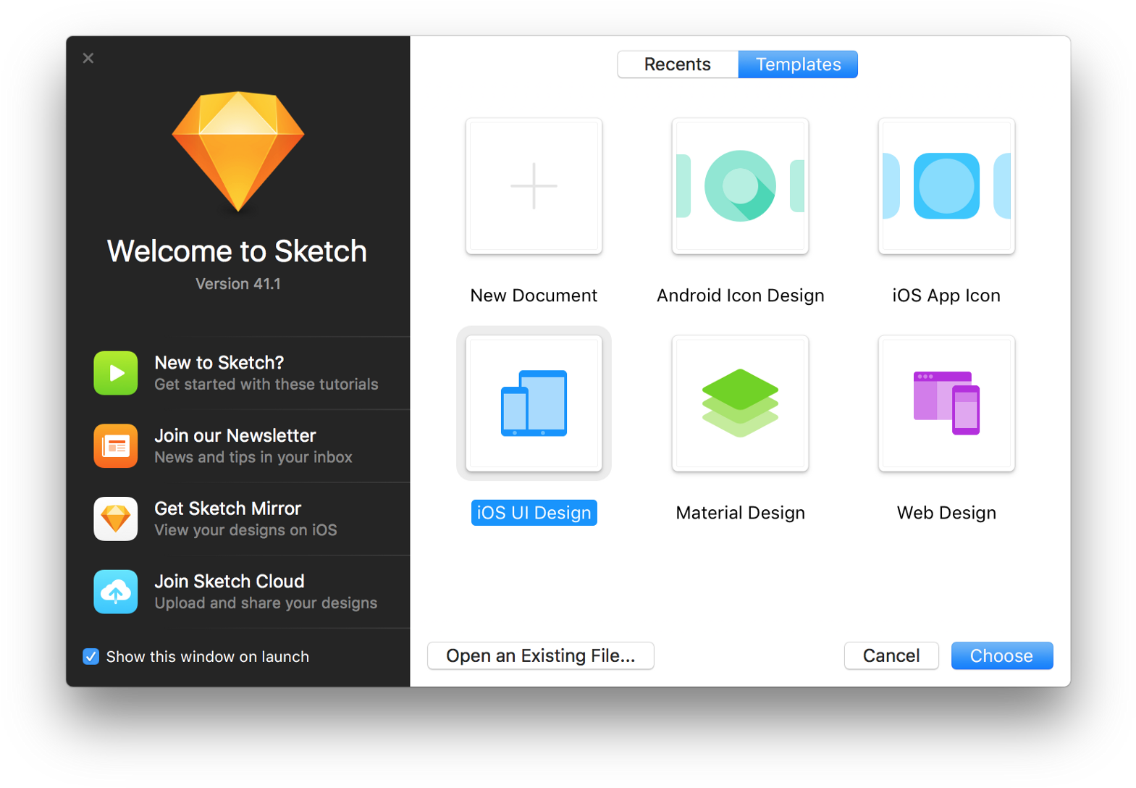Viewport: 1136px width, 788px height.
Task: Click the green tutorials play icon
Action: (116, 373)
